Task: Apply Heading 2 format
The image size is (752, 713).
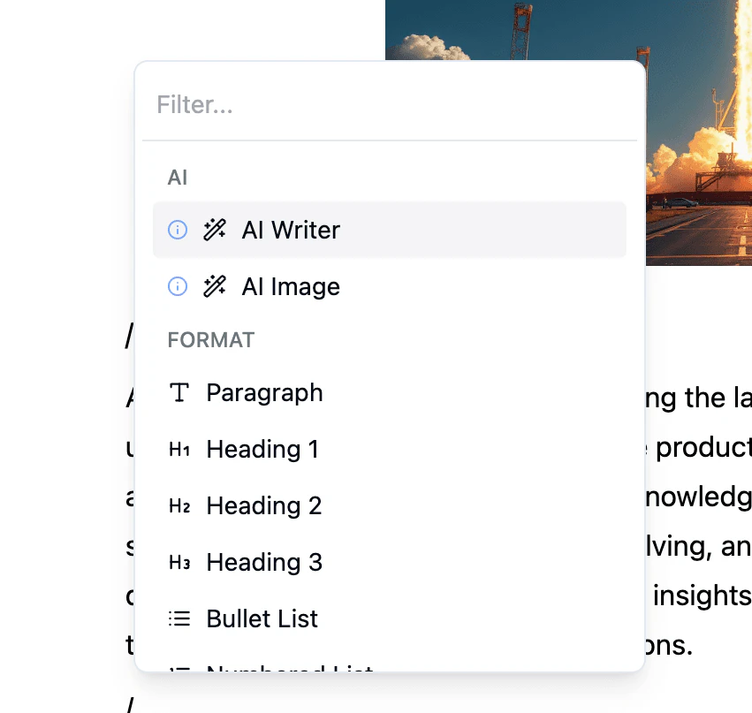Action: 263,506
